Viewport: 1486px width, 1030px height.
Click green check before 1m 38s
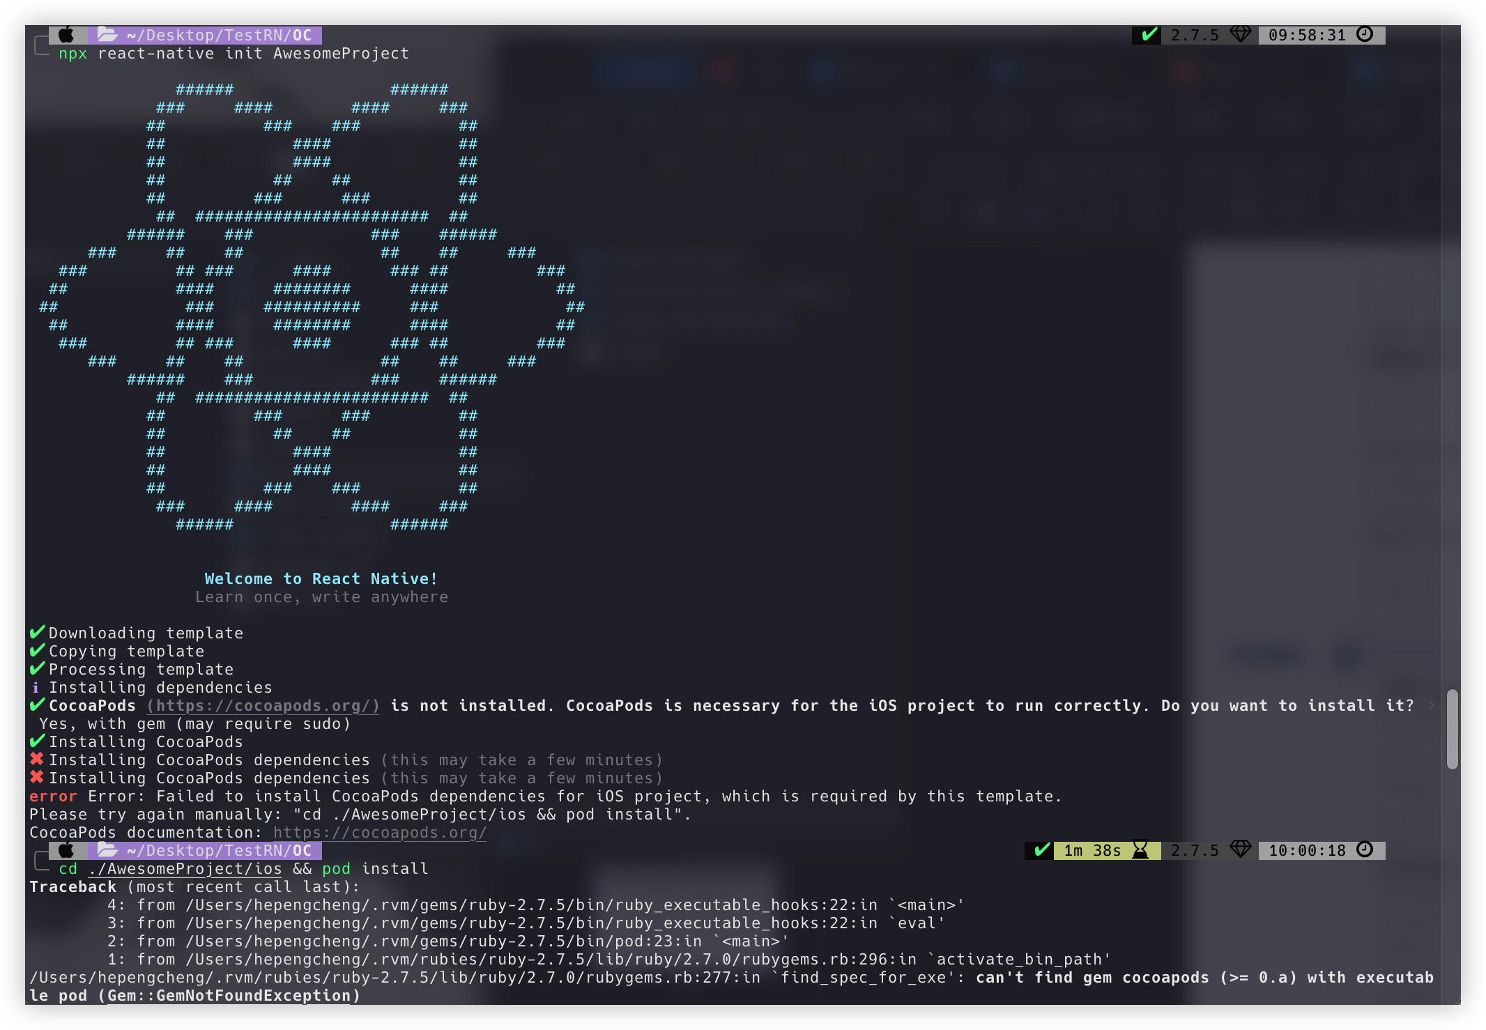pyautogui.click(x=1042, y=850)
